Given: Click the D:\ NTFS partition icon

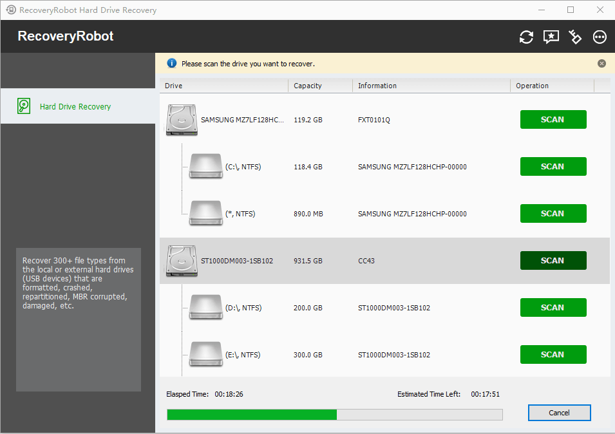Looking at the screenshot, I should tap(206, 307).
